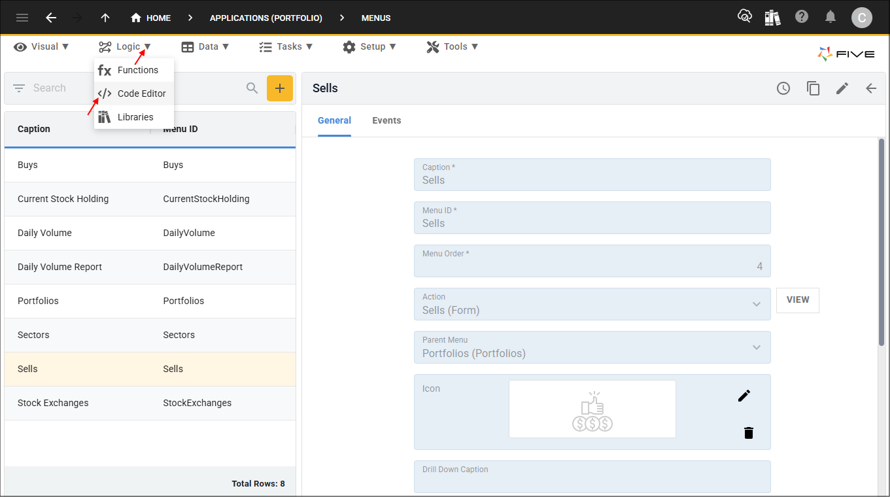The image size is (890, 497).
Task: Copy the Sells record using the copy icon
Action: point(813,88)
